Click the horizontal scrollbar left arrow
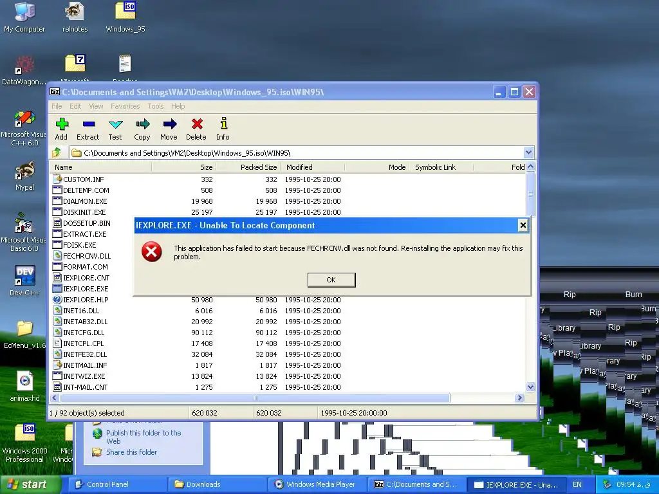This screenshot has width=659, height=494. point(55,398)
